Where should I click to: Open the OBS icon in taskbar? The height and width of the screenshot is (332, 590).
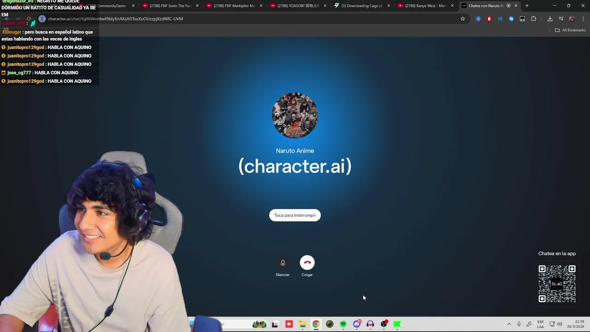[x=384, y=324]
